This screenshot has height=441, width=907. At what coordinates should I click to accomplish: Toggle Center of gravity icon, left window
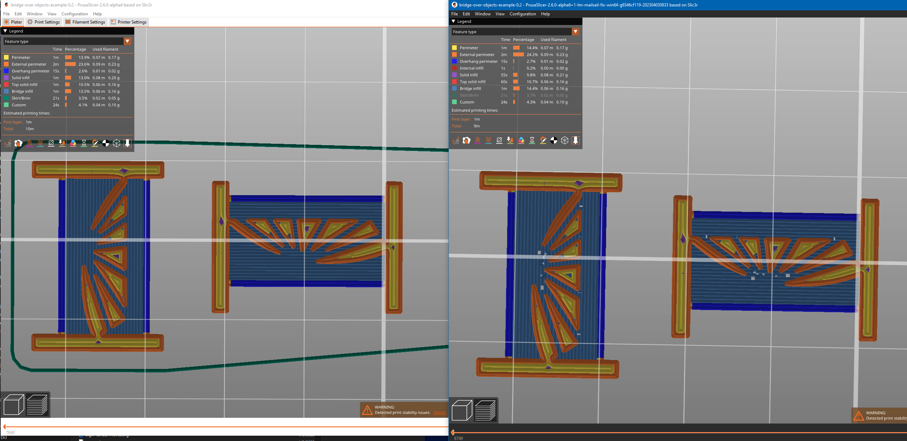(106, 143)
